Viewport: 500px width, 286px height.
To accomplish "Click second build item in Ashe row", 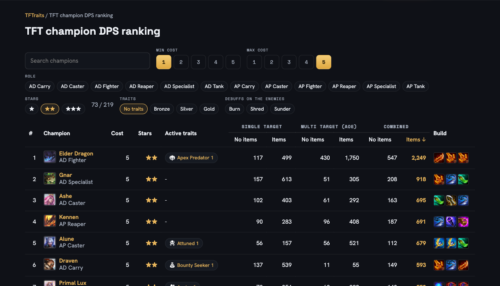I will (x=451, y=200).
